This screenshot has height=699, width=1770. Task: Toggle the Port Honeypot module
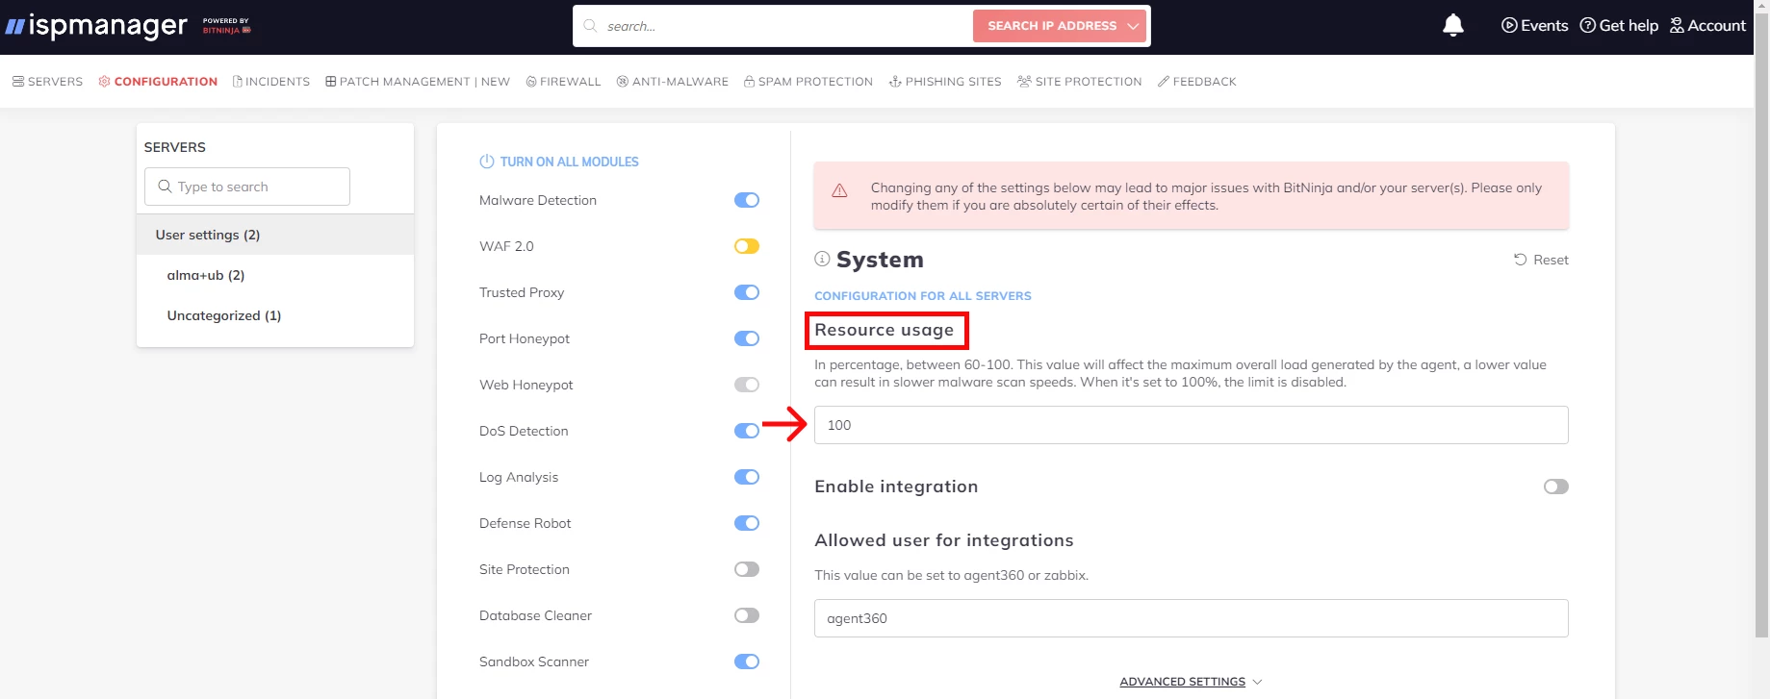pos(747,338)
